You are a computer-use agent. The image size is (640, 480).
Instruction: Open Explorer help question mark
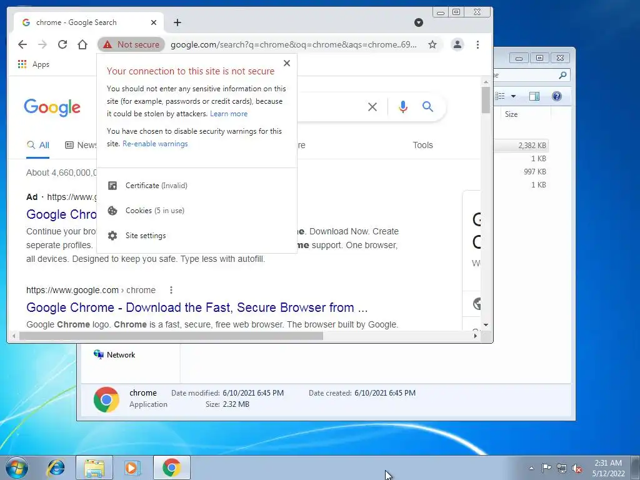(557, 96)
